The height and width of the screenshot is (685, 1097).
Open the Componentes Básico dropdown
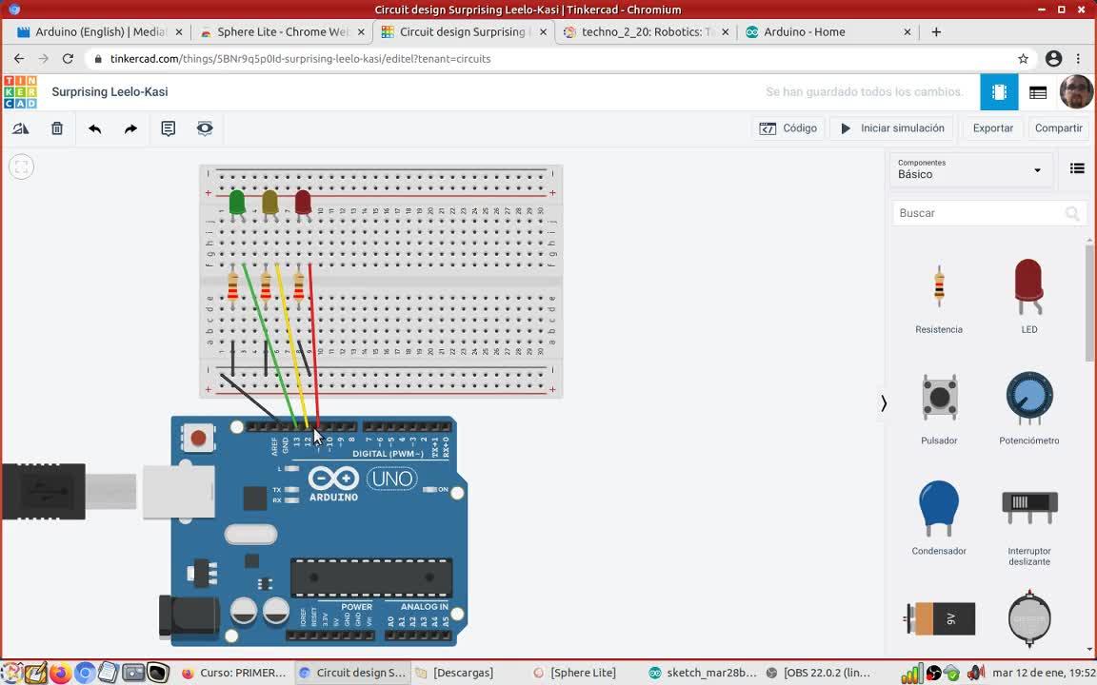coord(969,169)
